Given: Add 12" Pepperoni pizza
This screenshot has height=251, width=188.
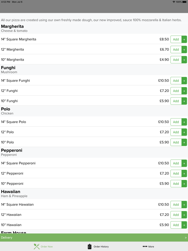Looking at the screenshot, I should 176,174.
